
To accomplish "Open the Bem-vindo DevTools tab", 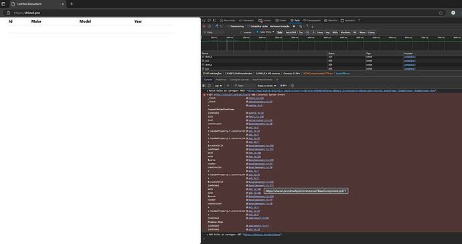I will tap(228, 20).
